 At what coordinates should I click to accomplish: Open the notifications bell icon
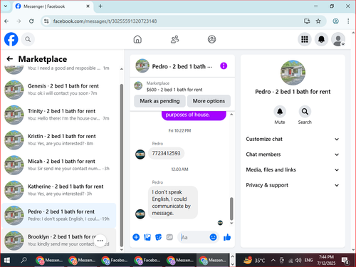[x=321, y=39]
